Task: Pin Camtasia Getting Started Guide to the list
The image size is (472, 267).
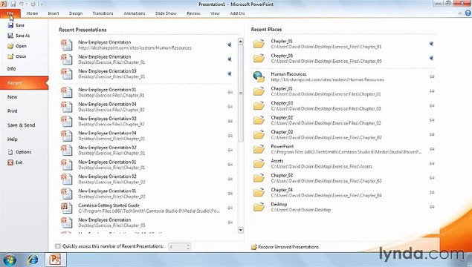Action: 230,208
